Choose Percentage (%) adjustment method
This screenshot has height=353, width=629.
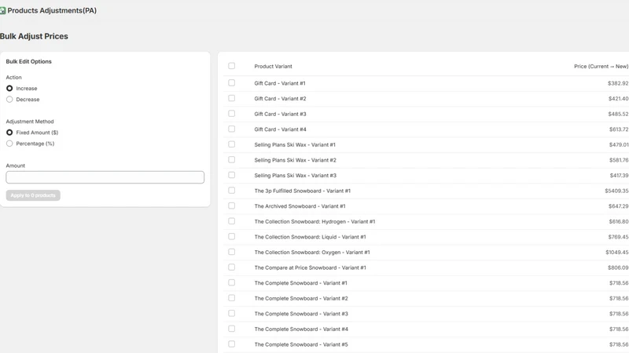[9, 144]
